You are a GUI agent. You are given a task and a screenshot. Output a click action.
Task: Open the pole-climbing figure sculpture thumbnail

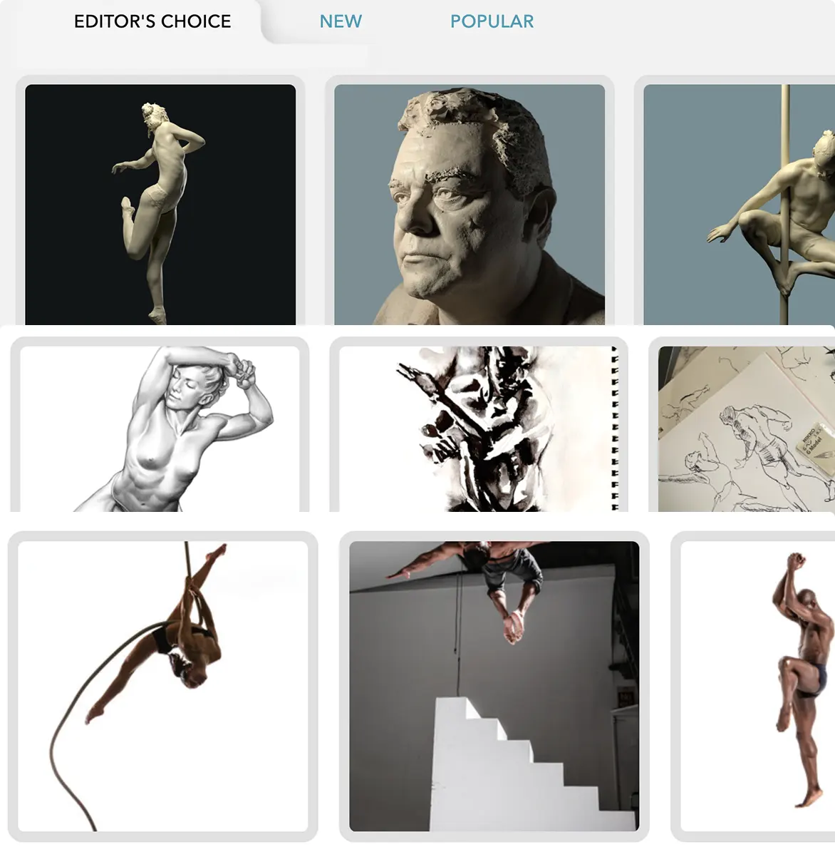click(x=739, y=204)
